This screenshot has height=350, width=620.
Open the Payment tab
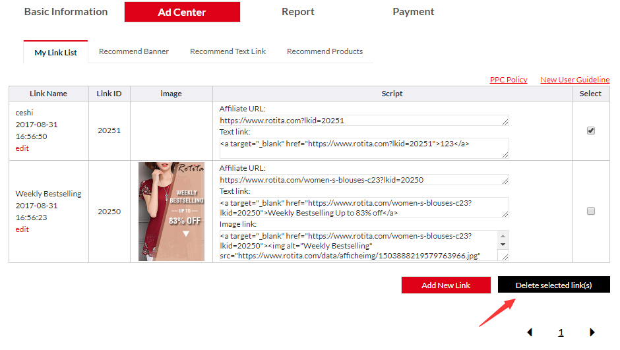[x=413, y=12]
